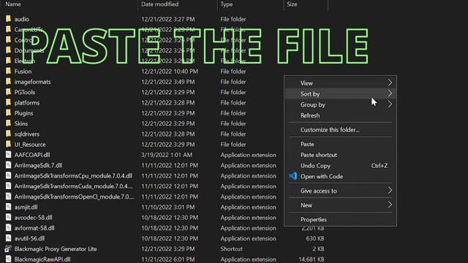Select the file name ArriImageSdk.7.dll
Image resolution: width=468 pixels, height=263 pixels.
point(38,165)
